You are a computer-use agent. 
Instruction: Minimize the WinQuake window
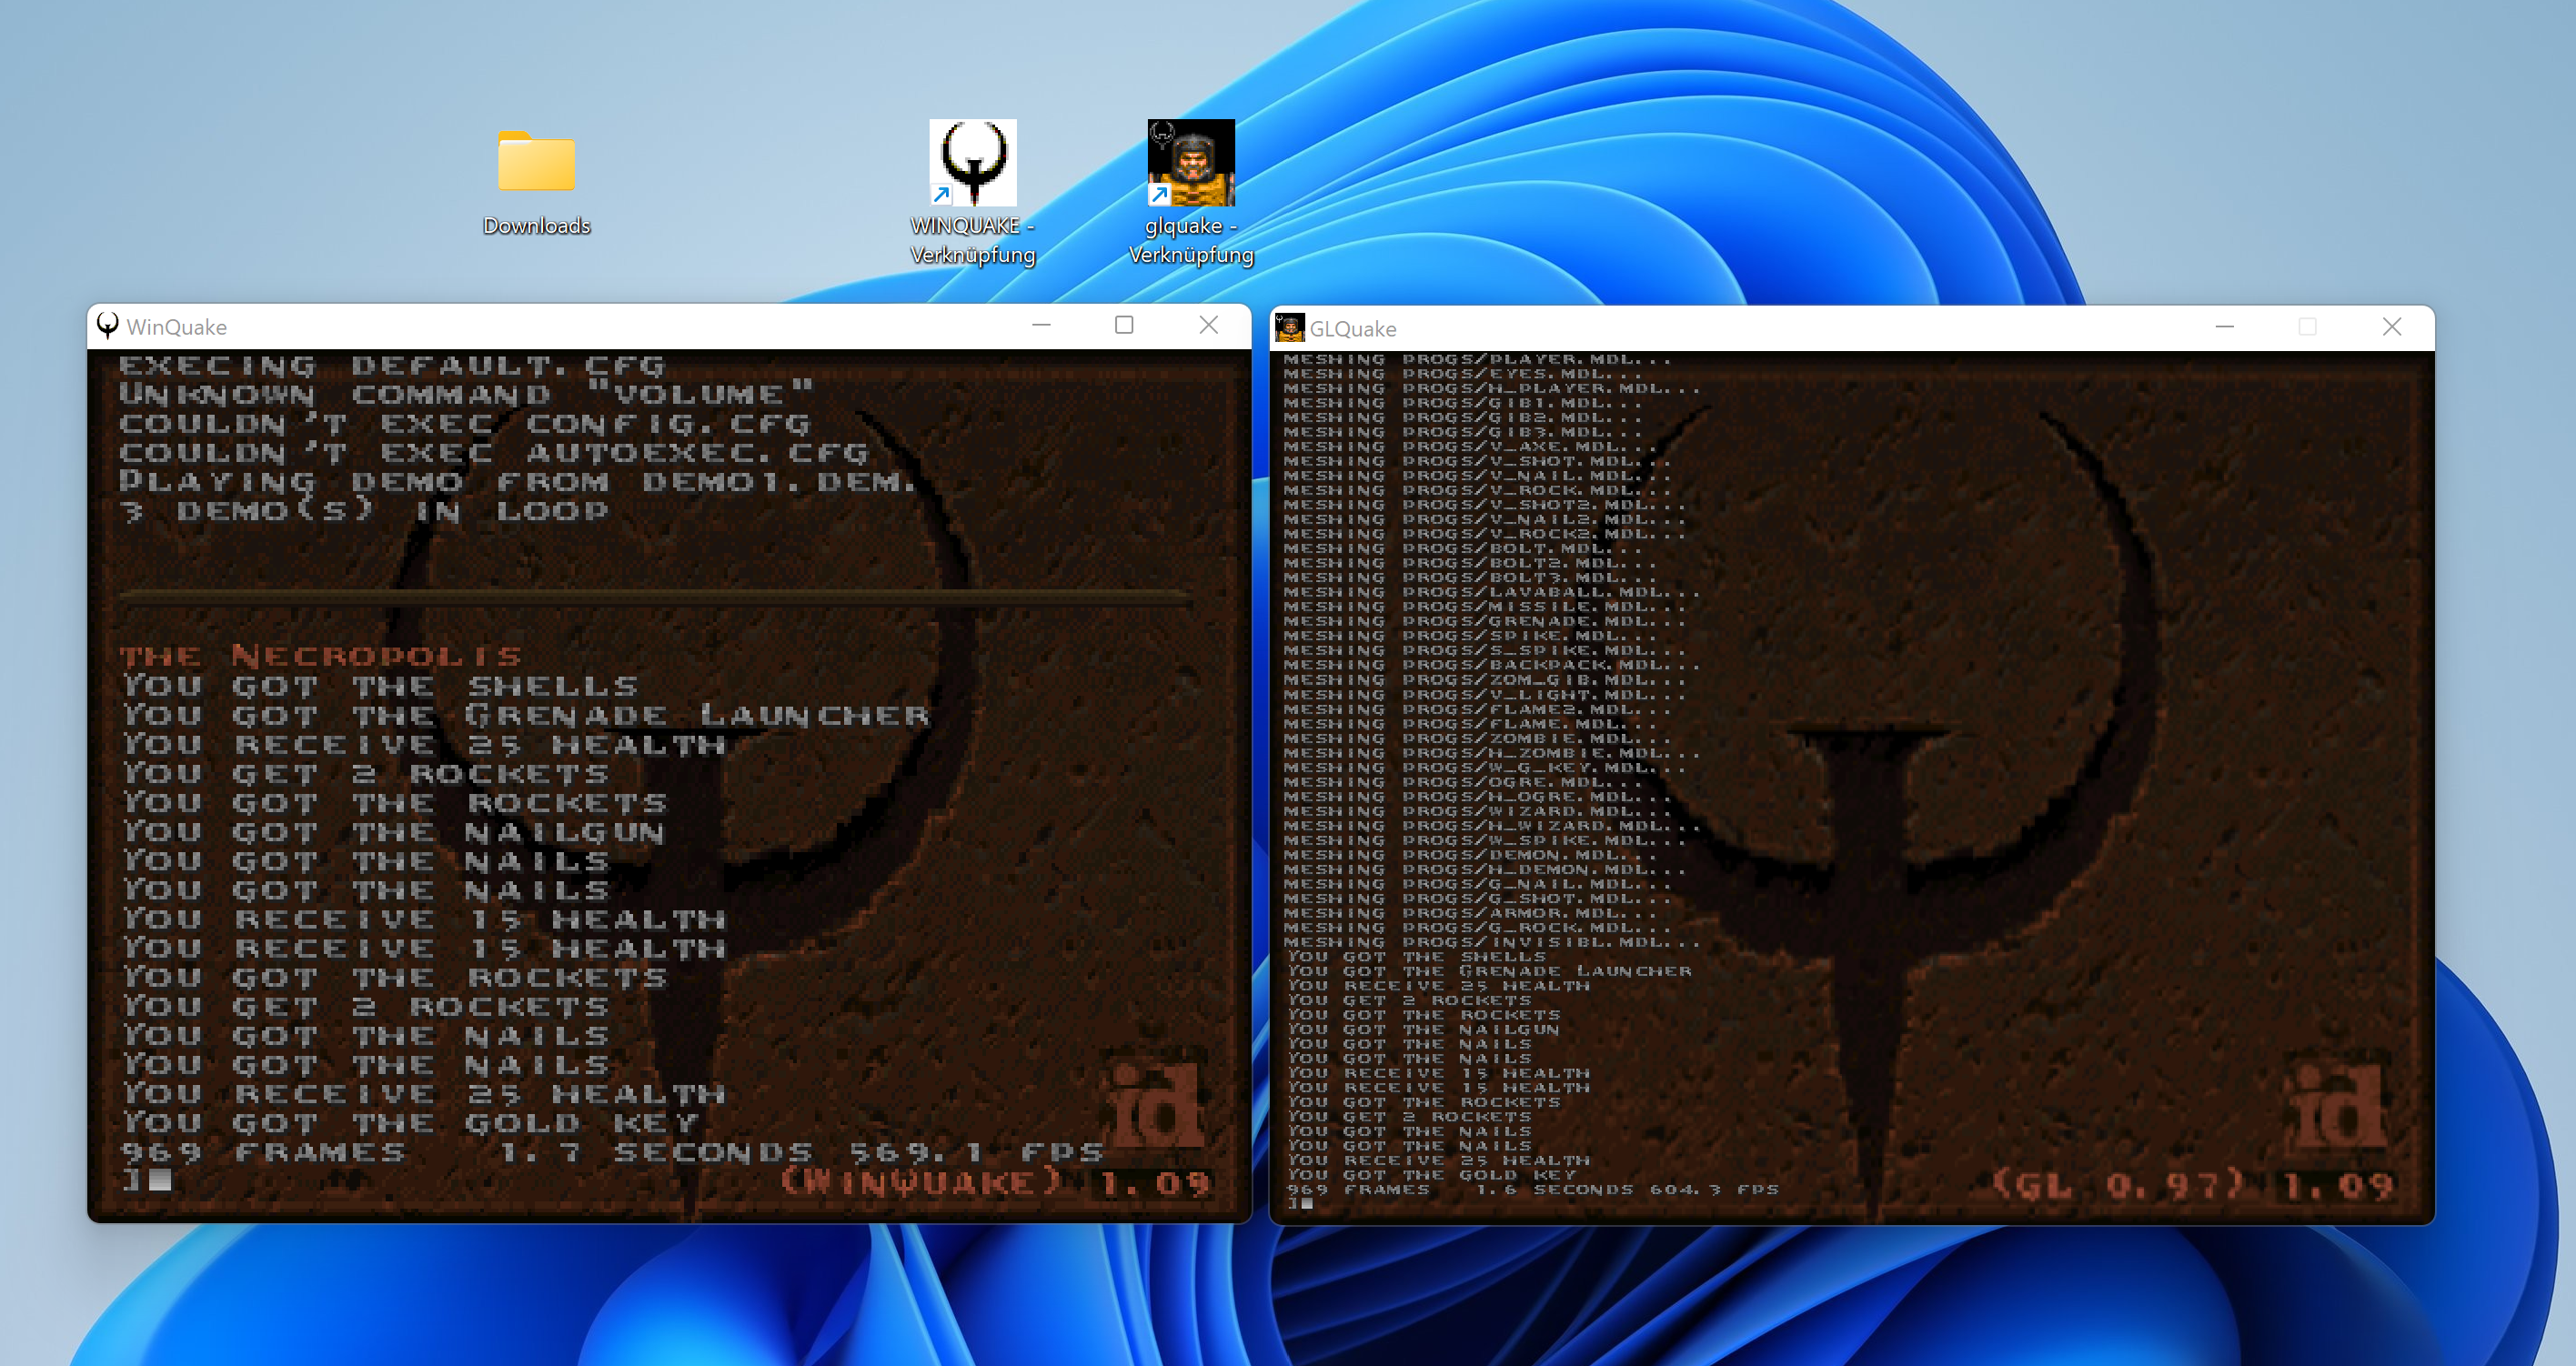click(x=1041, y=325)
